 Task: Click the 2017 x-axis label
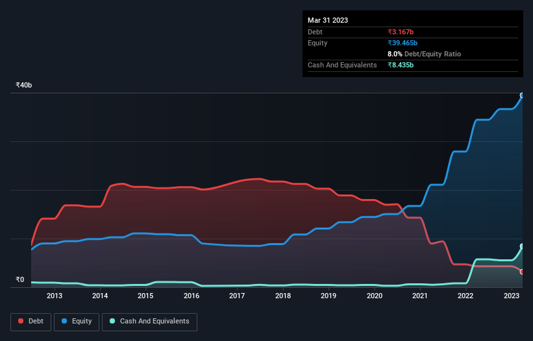(237, 296)
